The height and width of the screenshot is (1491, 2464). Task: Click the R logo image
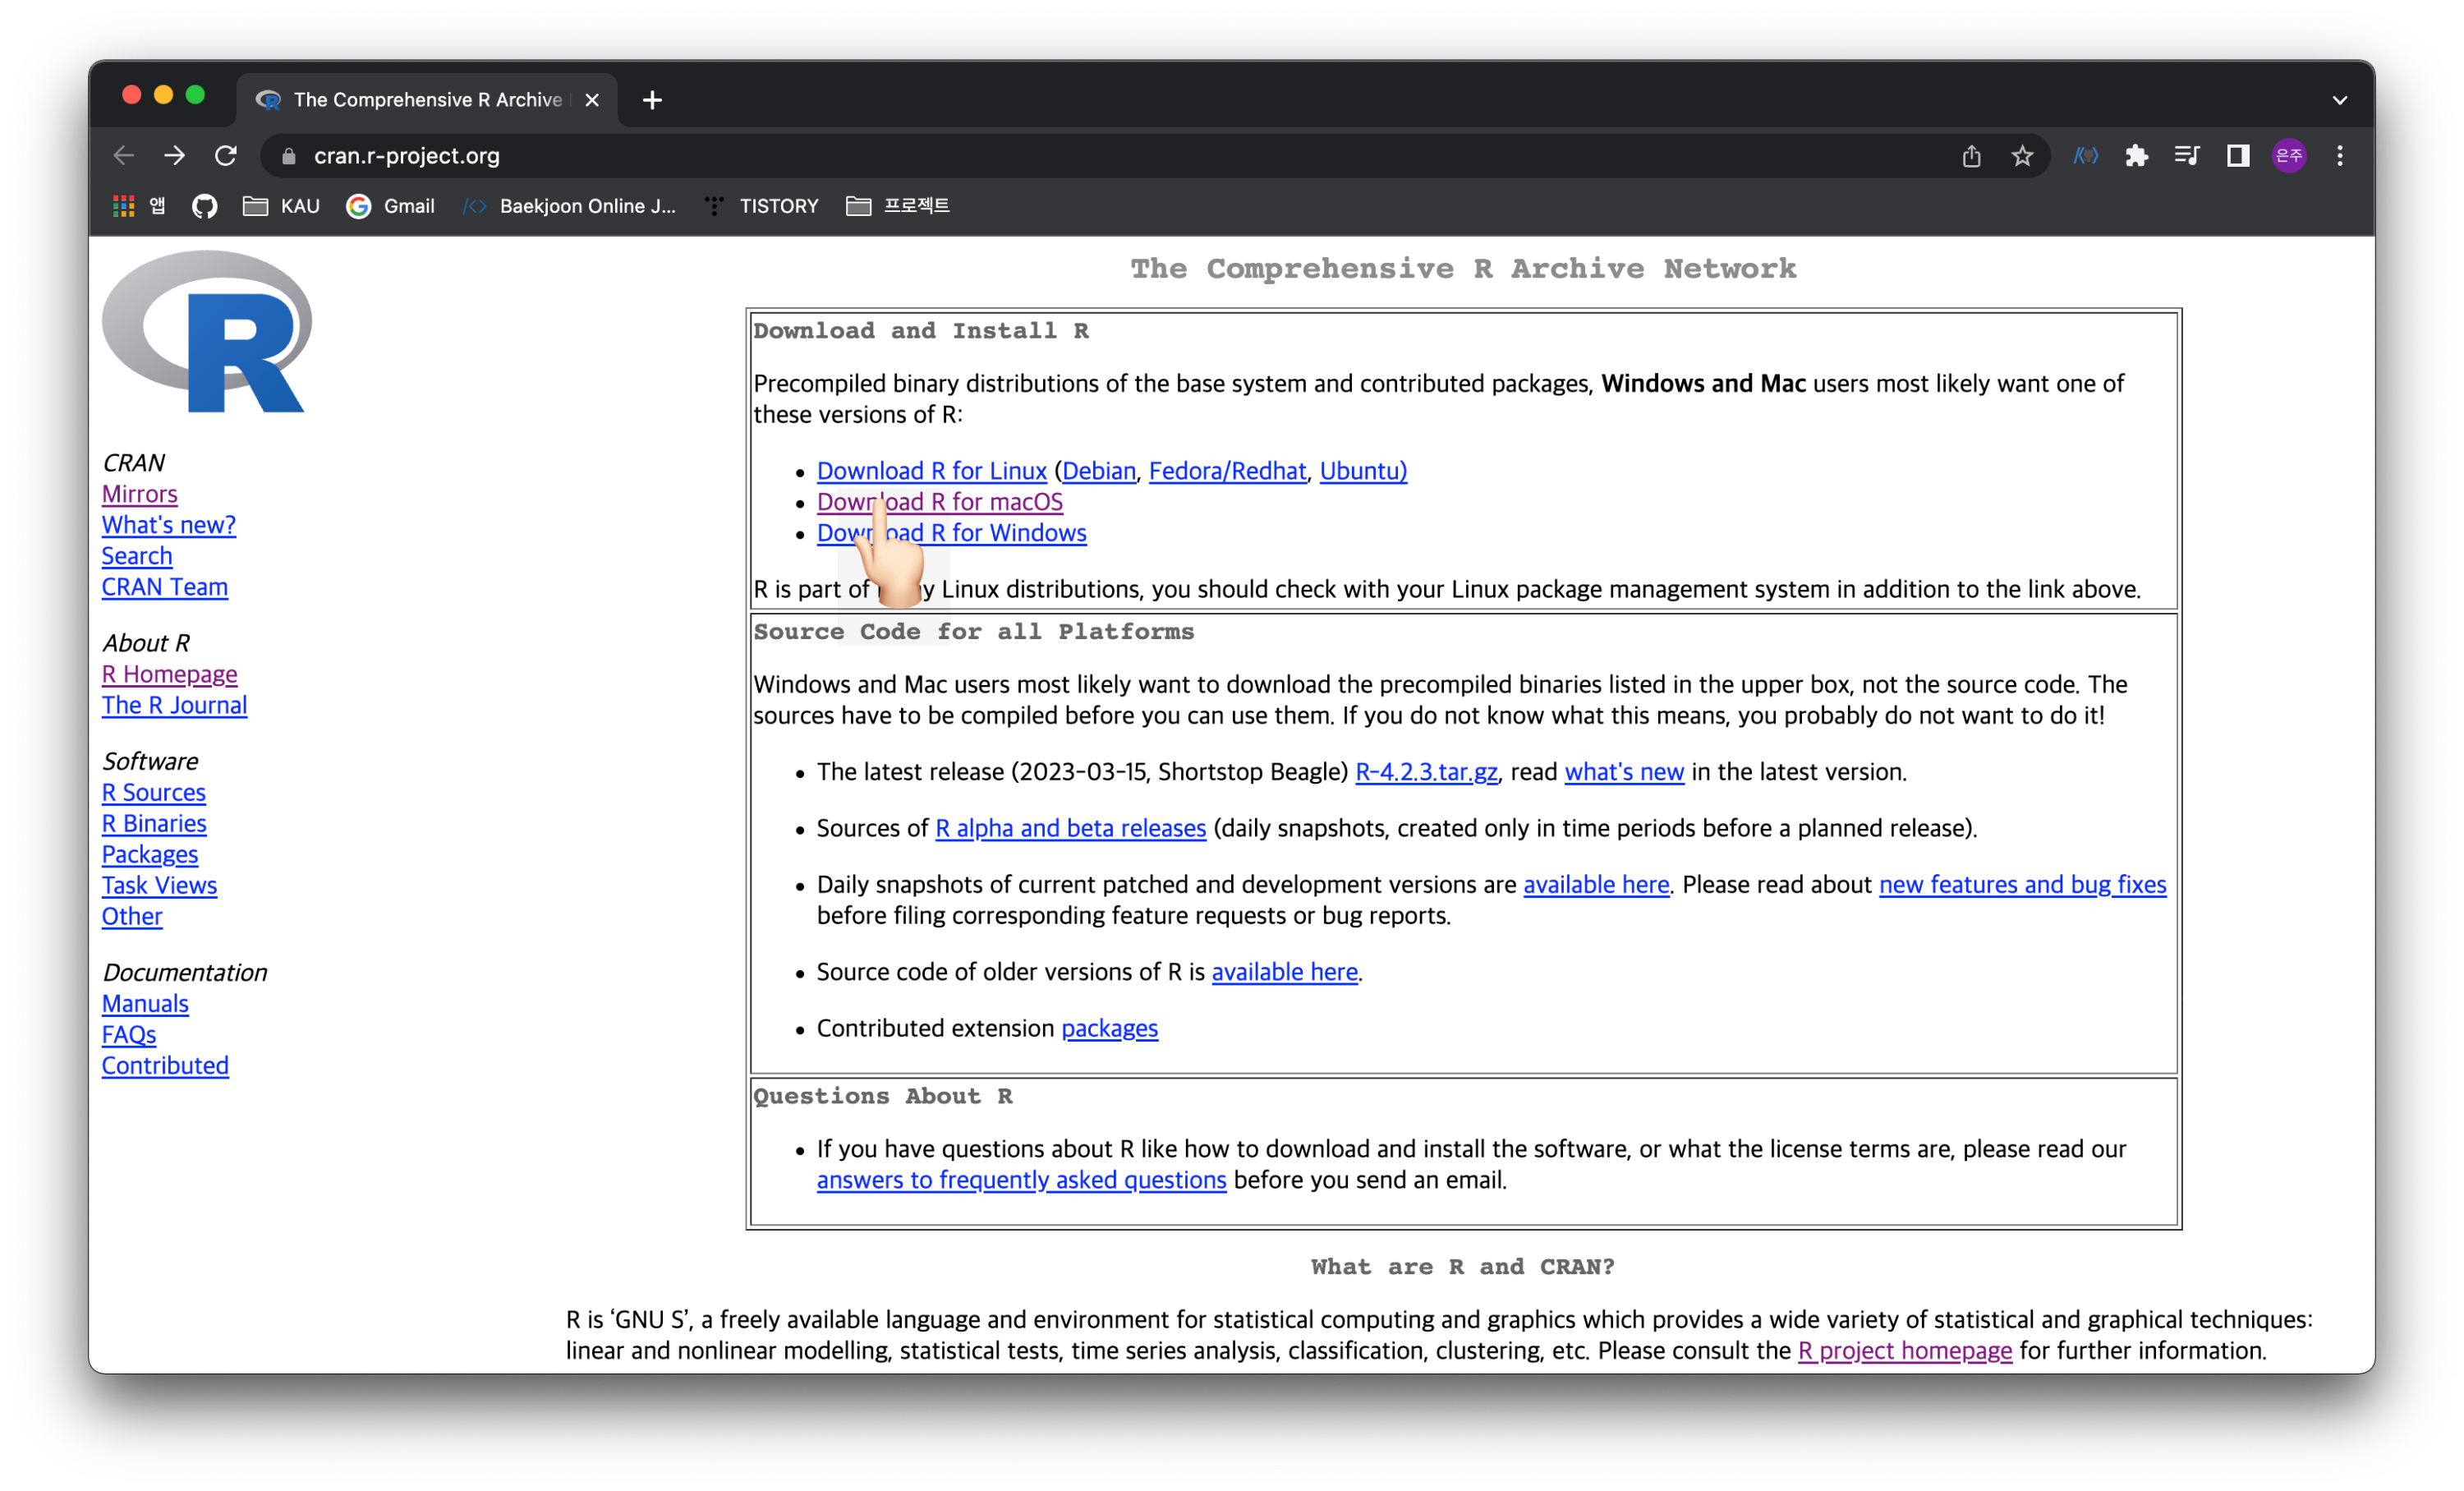point(207,332)
